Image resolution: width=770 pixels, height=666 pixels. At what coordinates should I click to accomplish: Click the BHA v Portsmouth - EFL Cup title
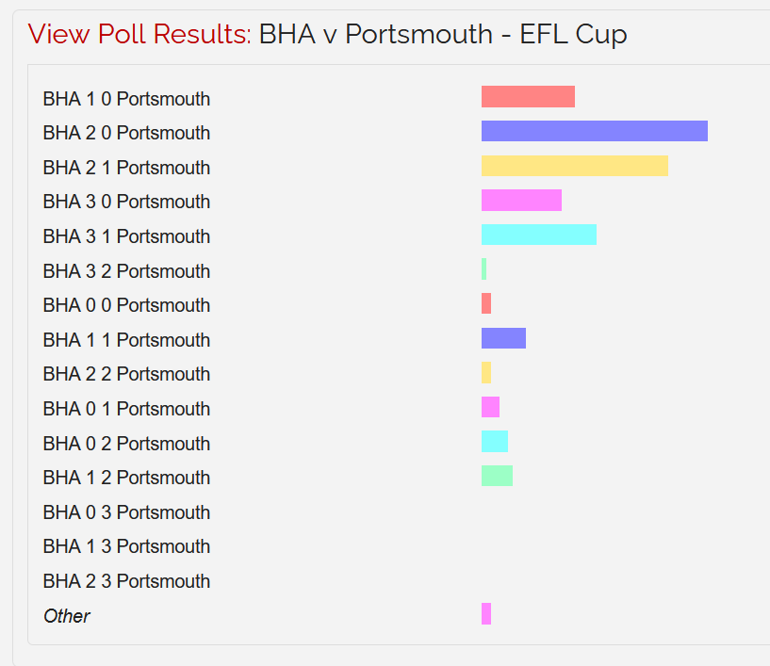point(443,34)
